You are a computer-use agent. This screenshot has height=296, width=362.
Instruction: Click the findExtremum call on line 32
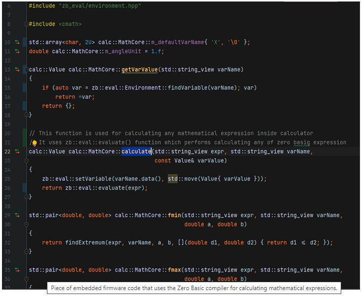click(85, 243)
